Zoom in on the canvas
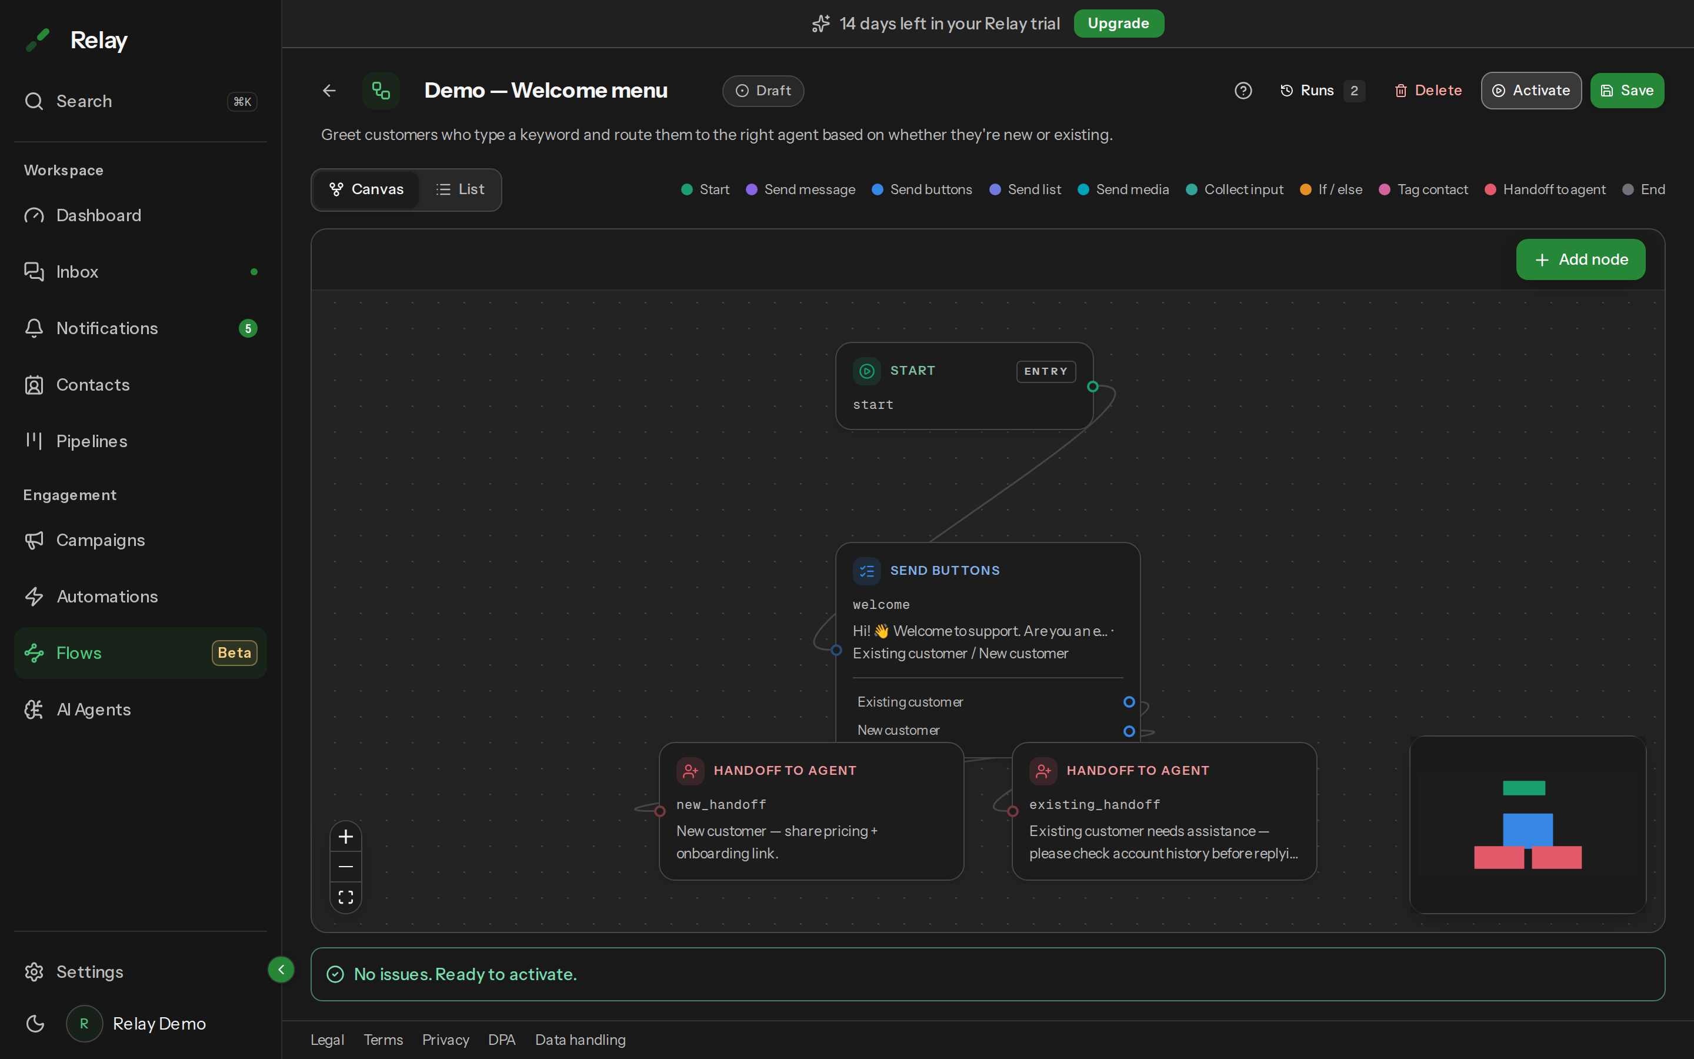The image size is (1694, 1059). [x=346, y=837]
